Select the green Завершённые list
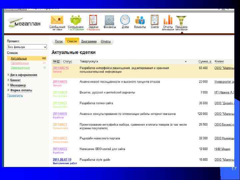240x180 pixels. tap(20, 68)
